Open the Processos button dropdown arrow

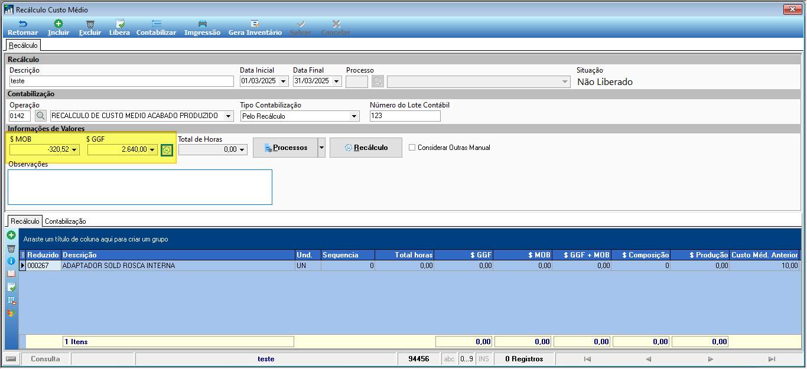tap(321, 148)
